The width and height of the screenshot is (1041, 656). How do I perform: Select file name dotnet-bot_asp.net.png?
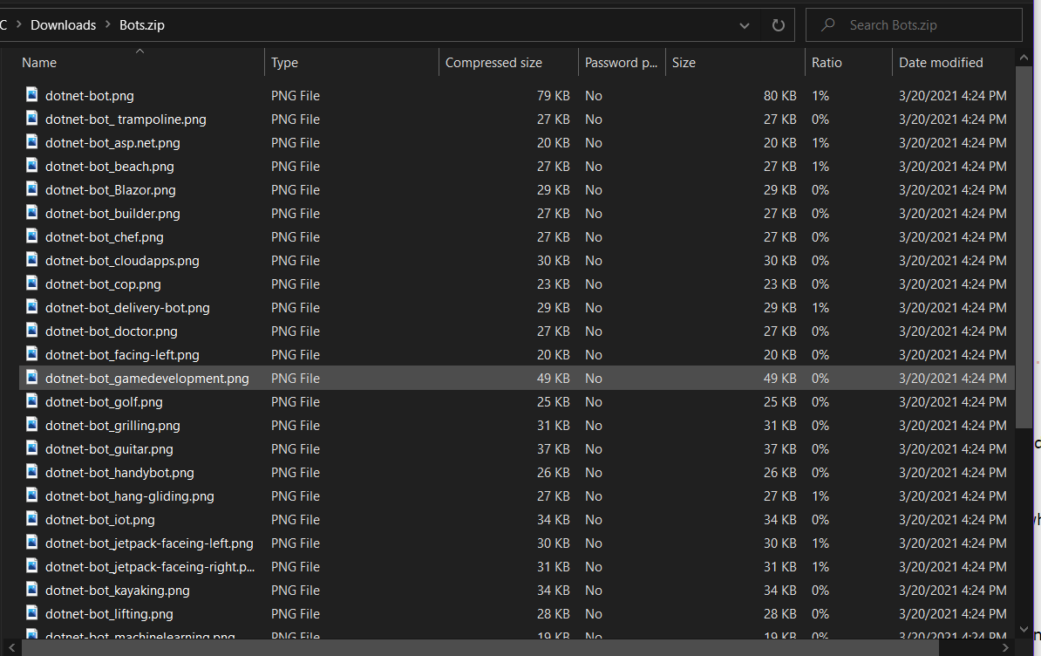(112, 143)
